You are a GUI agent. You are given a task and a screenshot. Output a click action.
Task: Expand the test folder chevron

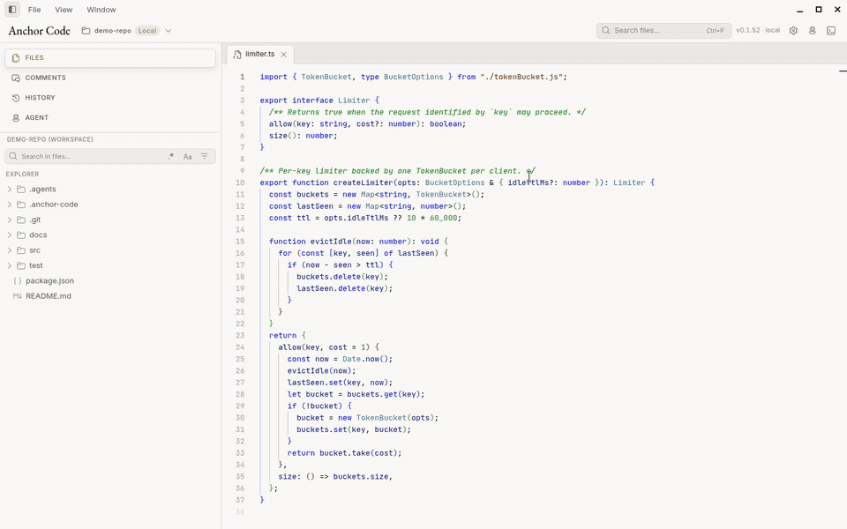(x=9, y=265)
